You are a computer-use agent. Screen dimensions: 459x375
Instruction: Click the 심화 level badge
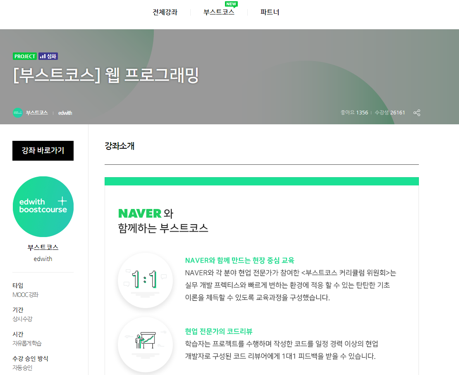[x=48, y=56]
